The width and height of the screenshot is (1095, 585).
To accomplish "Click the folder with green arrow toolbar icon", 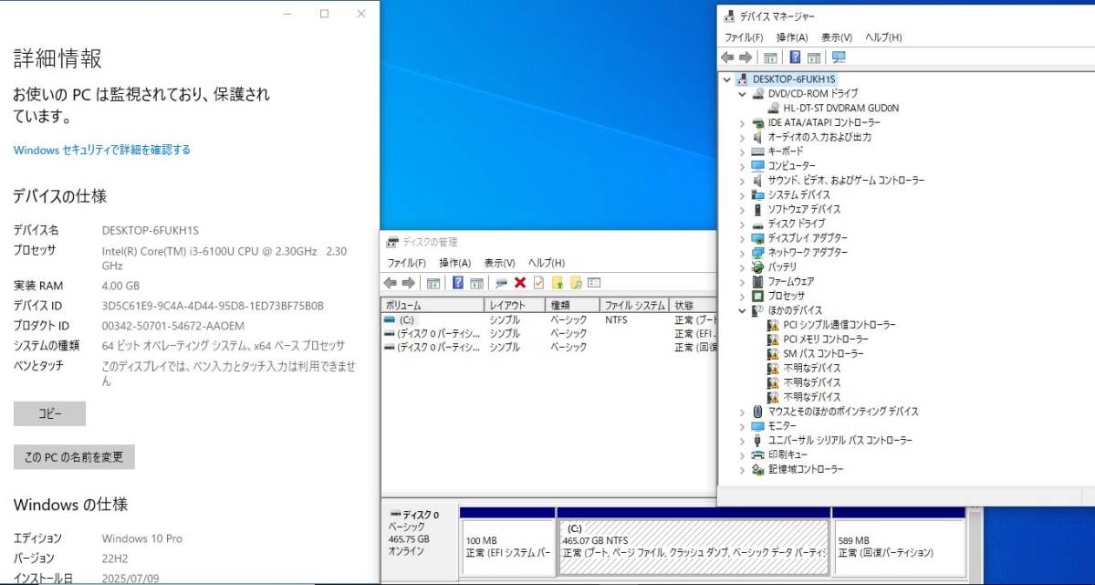I will tap(558, 283).
